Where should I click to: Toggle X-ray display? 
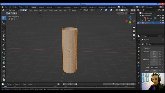coord(117,10)
